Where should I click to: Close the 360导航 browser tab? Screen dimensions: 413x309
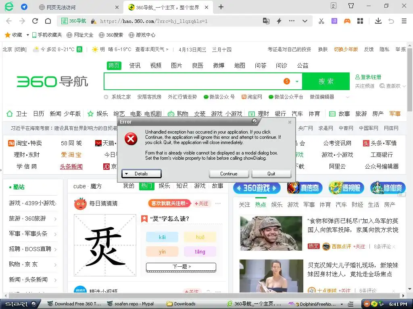(206, 7)
